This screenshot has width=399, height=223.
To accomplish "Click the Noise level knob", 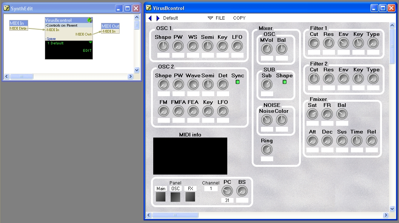I will (266, 120).
